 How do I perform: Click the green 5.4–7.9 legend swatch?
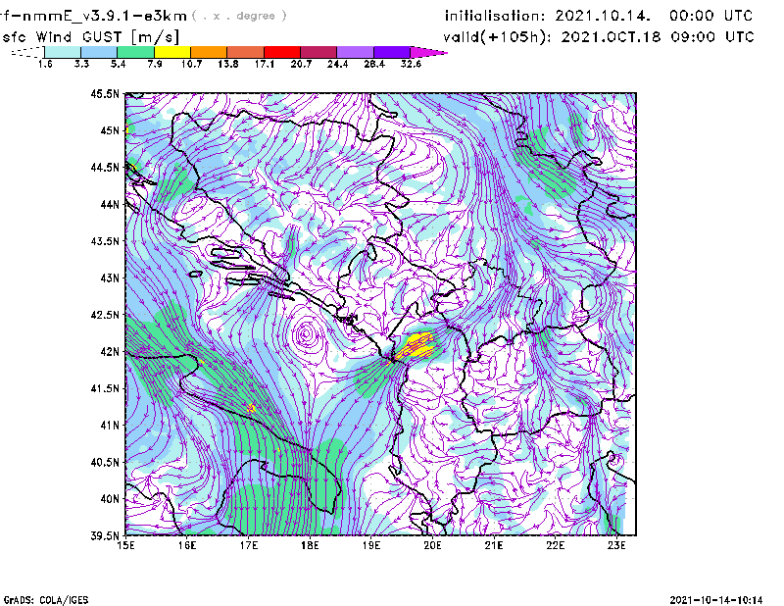135,52
